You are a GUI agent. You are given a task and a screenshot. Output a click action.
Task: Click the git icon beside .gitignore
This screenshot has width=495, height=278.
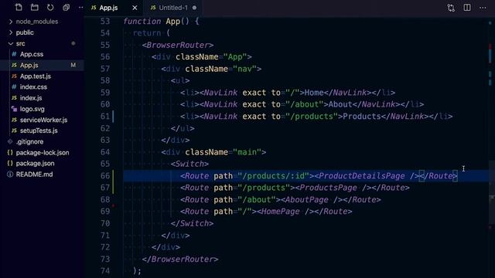pos(10,141)
